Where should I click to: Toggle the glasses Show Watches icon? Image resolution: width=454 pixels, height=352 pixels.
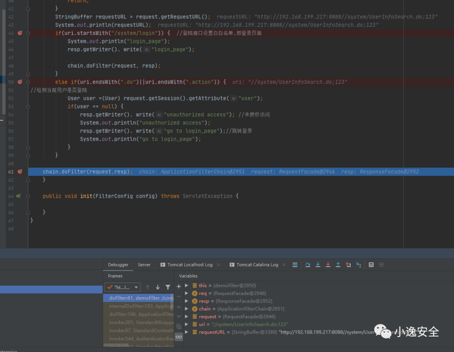pos(179,337)
